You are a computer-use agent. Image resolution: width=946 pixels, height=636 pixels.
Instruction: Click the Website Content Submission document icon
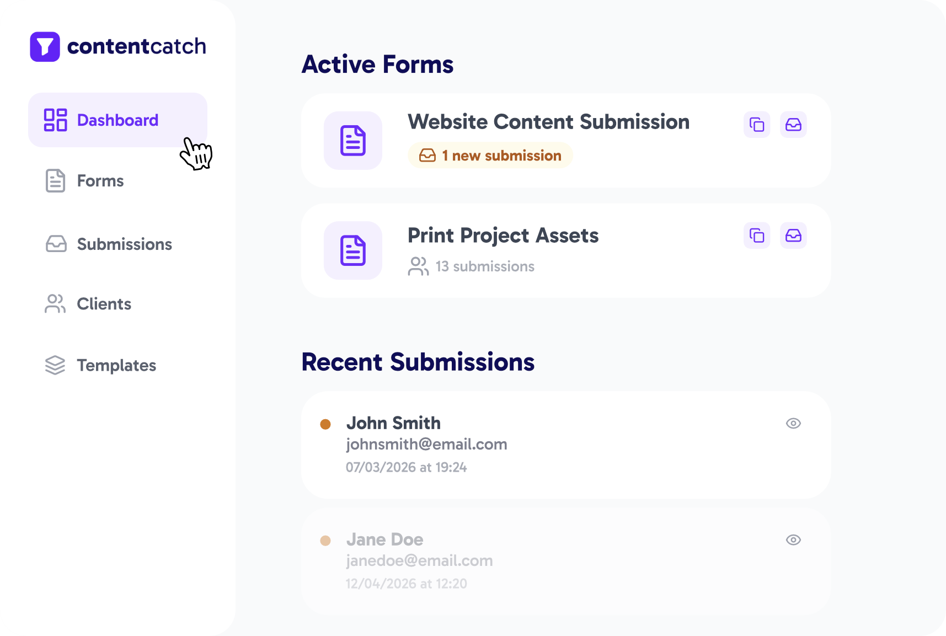click(x=353, y=141)
